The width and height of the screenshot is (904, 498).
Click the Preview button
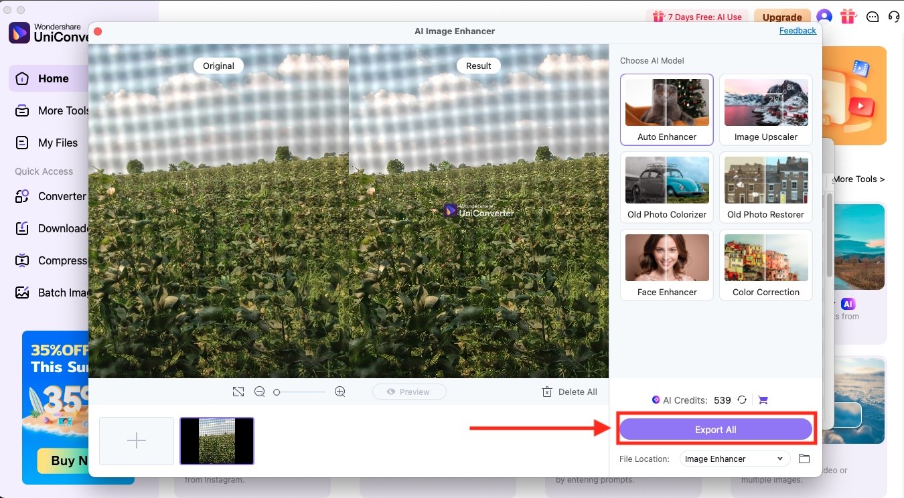409,392
